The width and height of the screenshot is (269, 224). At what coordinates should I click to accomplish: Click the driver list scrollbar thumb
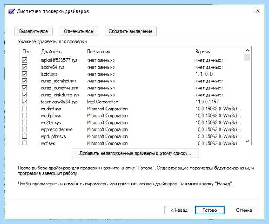[x=247, y=57]
